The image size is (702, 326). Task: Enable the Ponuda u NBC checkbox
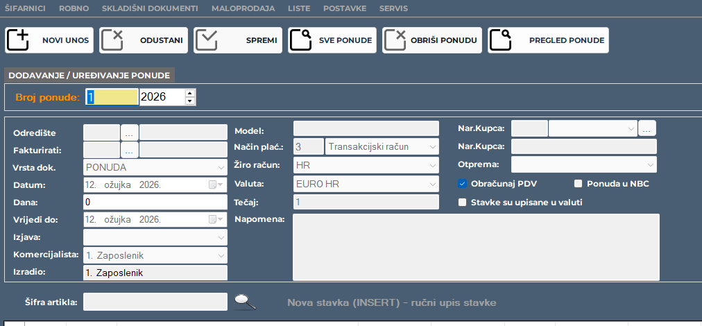(x=578, y=184)
